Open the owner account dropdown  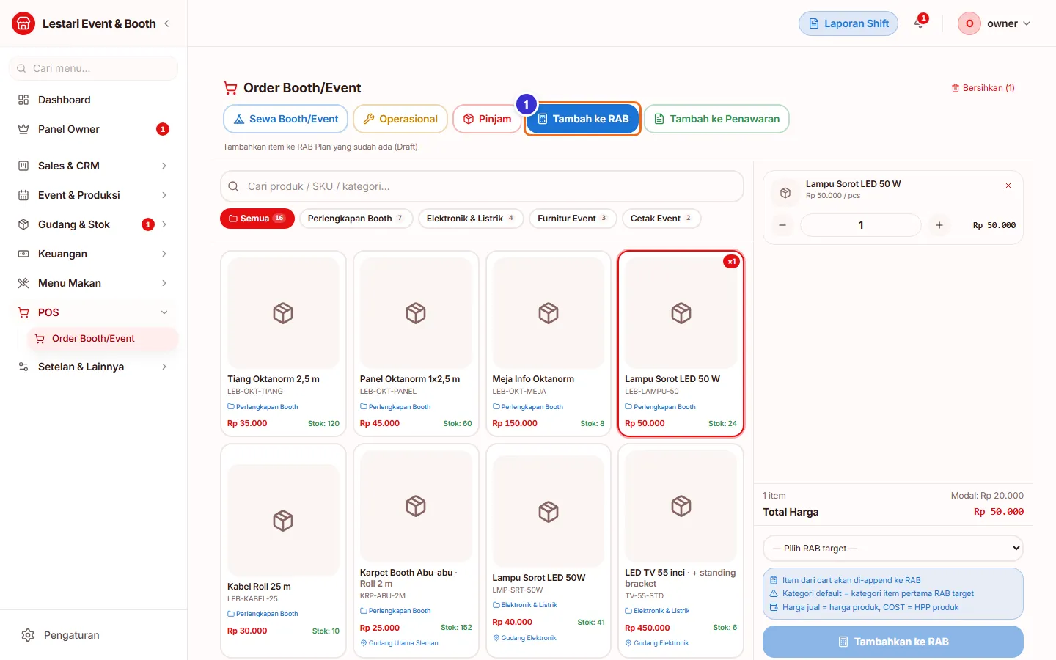994,23
